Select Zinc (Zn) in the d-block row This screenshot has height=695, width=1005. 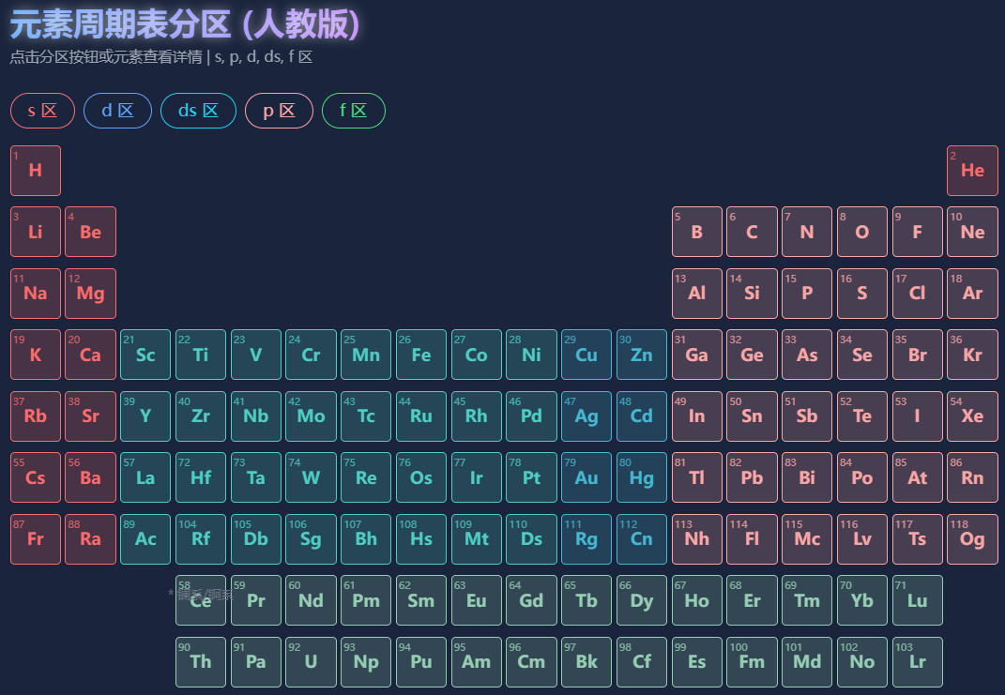coord(641,355)
